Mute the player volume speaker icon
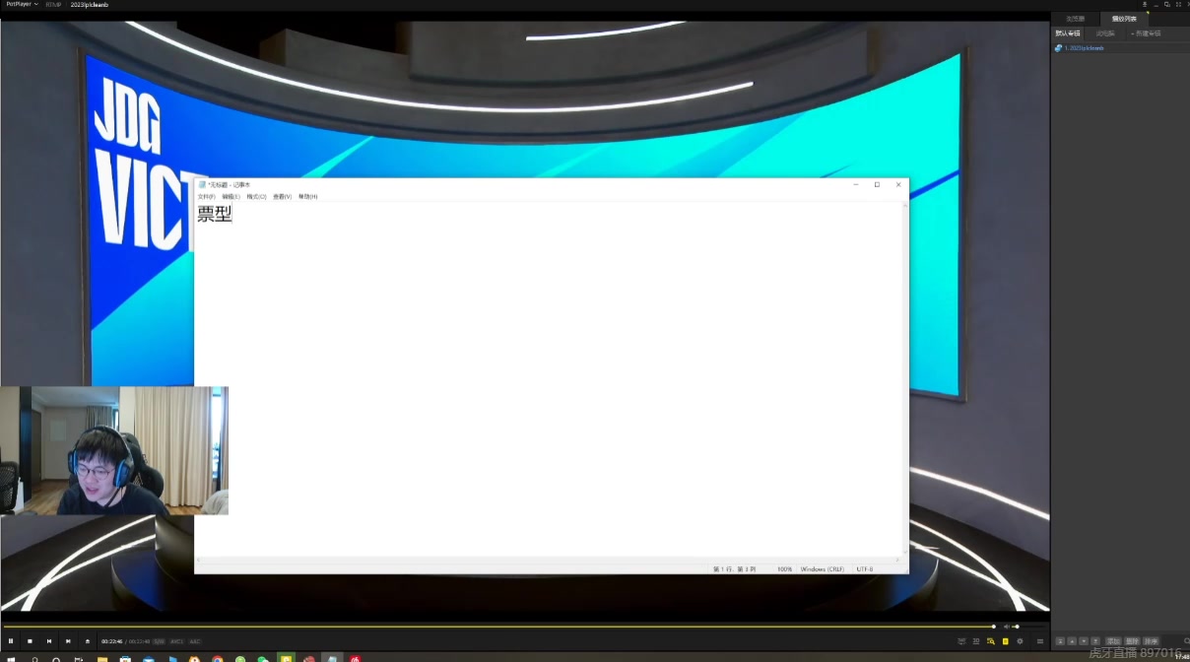 pos(1006,627)
